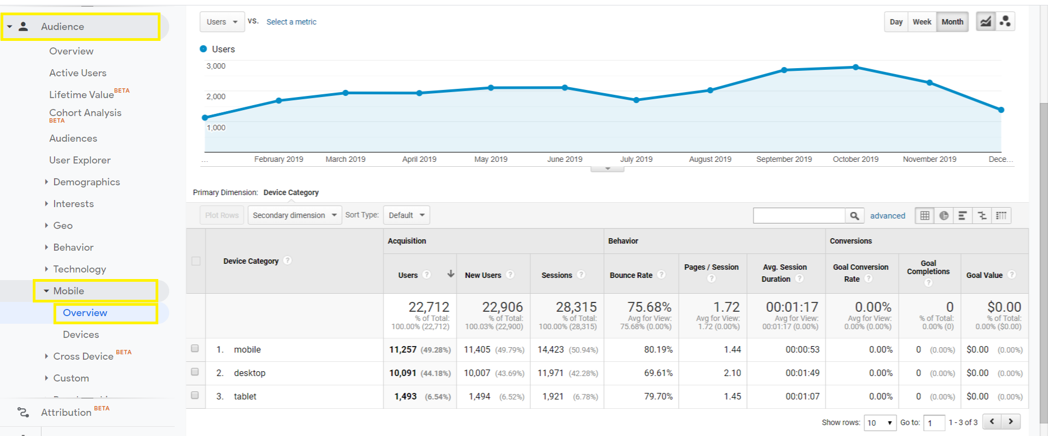The height and width of the screenshot is (436, 1048).
Task: Select the pie chart percentage view icon
Action: pos(944,216)
